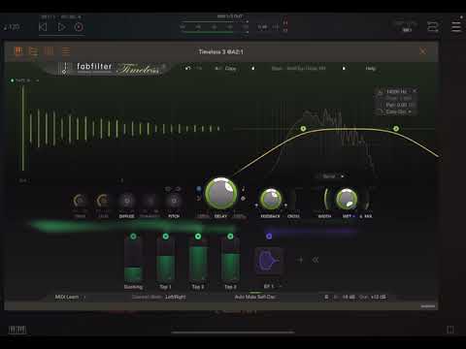This screenshot has height=349, width=466.
Task: Click the Lo-Fi knob
Action: (103, 201)
